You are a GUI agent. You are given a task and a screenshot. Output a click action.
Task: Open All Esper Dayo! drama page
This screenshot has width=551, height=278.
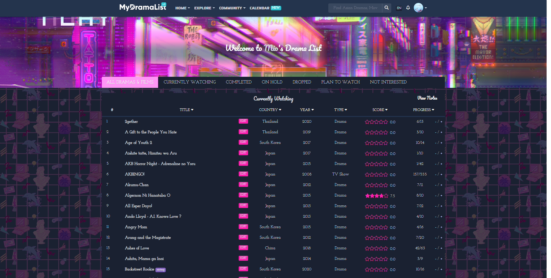click(x=138, y=206)
